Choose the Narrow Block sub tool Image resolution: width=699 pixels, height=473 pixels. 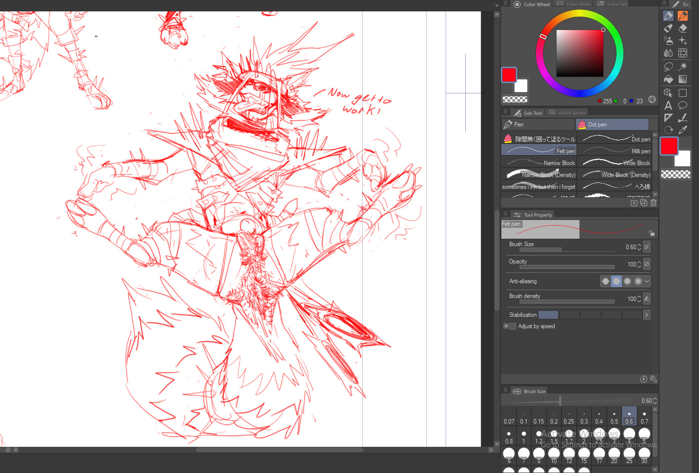point(539,162)
